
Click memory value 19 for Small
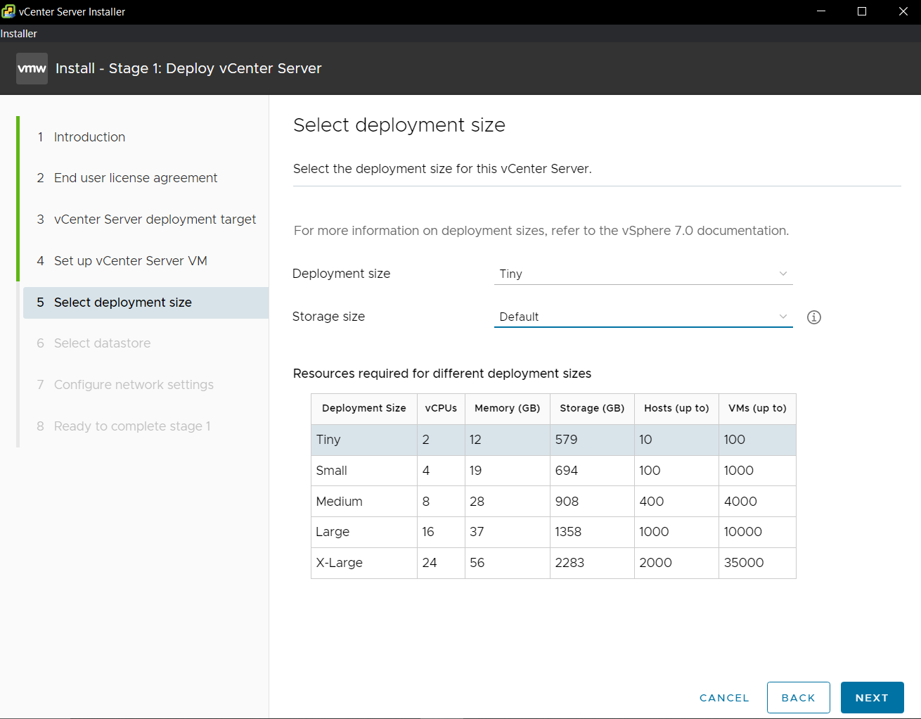(475, 471)
